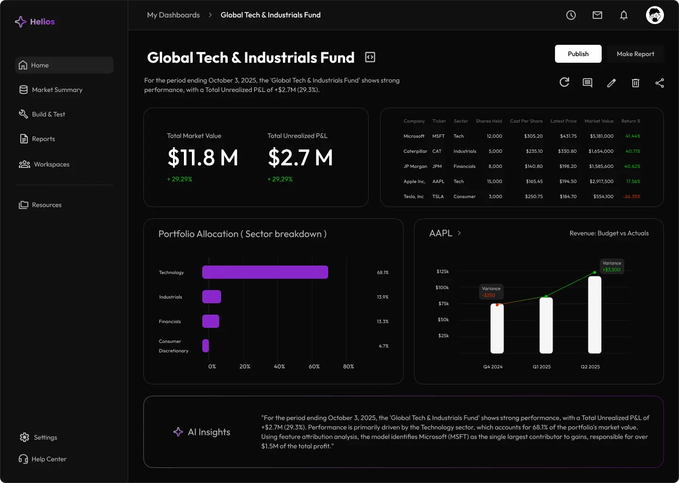Image resolution: width=679 pixels, height=483 pixels.
Task: Click the $2.7 M unrealized P&L value
Action: click(300, 158)
